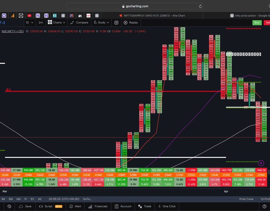Click the 11.6% cell in stats table
270x211 pixels.
click(261, 184)
